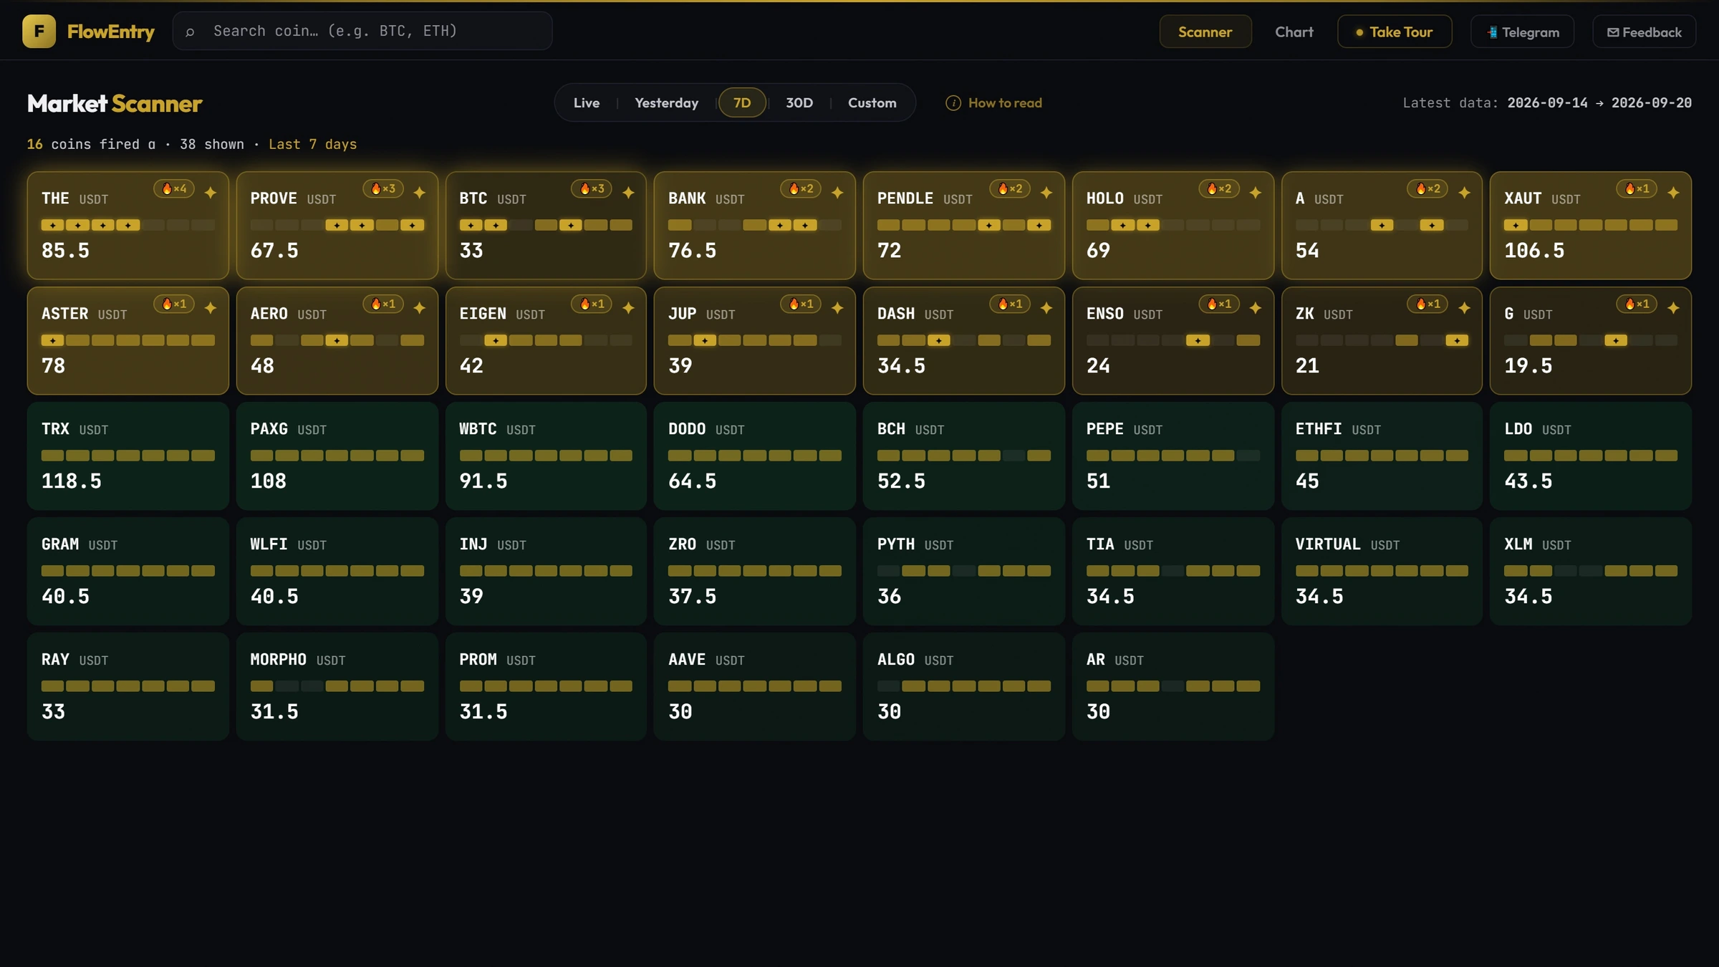Click the sparkle star icon on BTC card
The image size is (1719, 967).
pyautogui.click(x=628, y=193)
